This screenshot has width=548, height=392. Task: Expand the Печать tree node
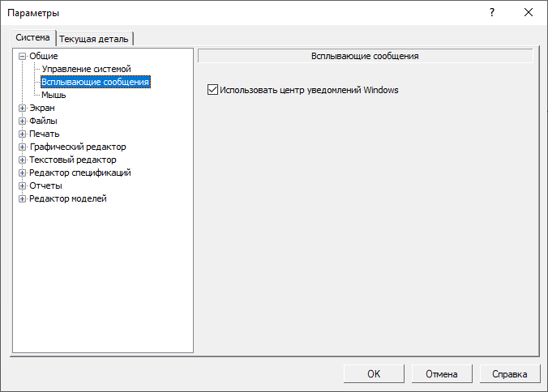click(x=23, y=134)
